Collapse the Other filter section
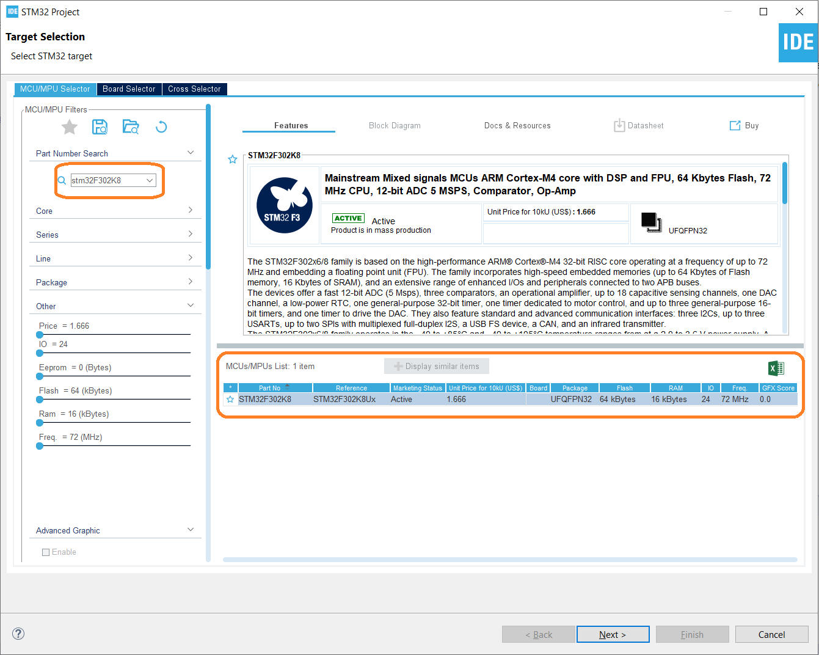 (x=191, y=306)
